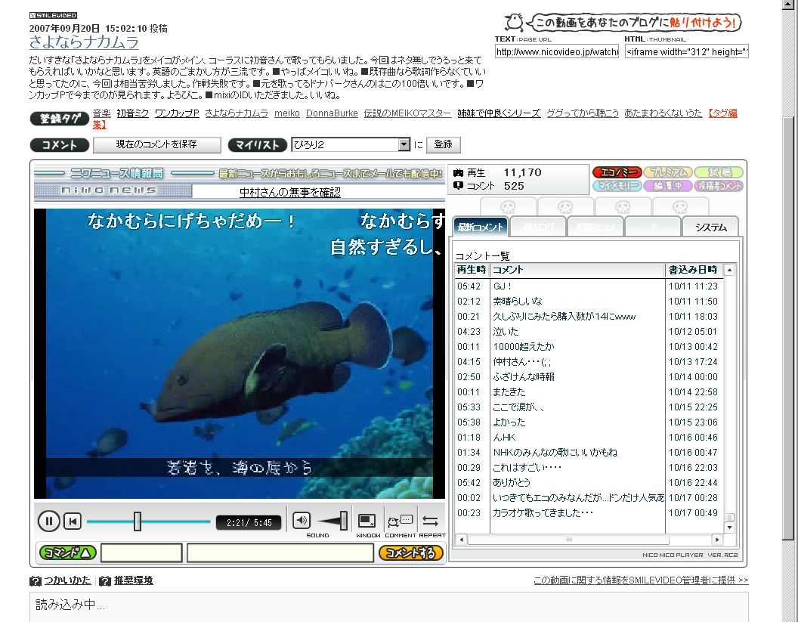Open the ワンカップP tag

coord(177,113)
